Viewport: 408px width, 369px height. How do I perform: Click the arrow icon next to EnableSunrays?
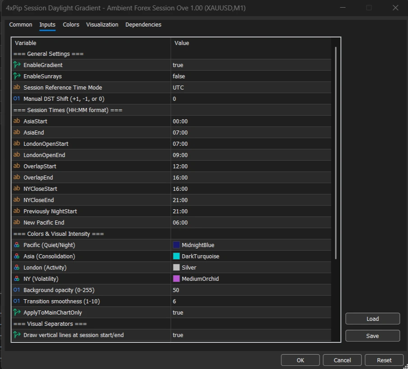17,76
